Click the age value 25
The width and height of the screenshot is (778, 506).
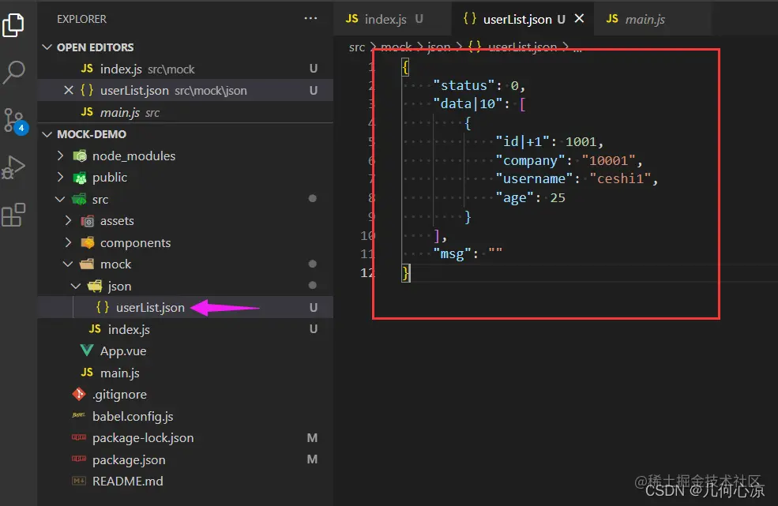[558, 197]
